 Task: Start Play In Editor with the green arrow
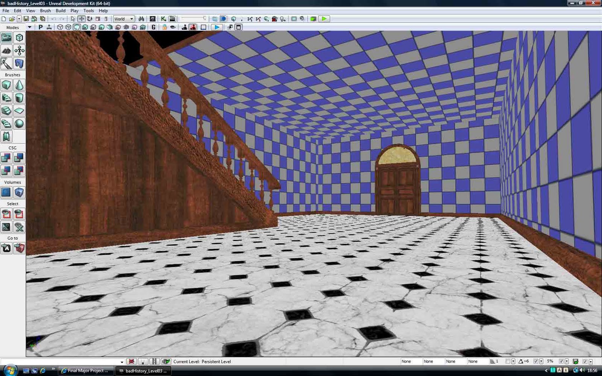click(324, 19)
